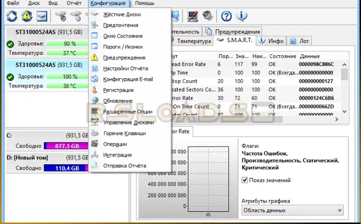This screenshot has height=224, width=361.
Task: Click the blue info bubble toolbar icon
Action: 242,16
